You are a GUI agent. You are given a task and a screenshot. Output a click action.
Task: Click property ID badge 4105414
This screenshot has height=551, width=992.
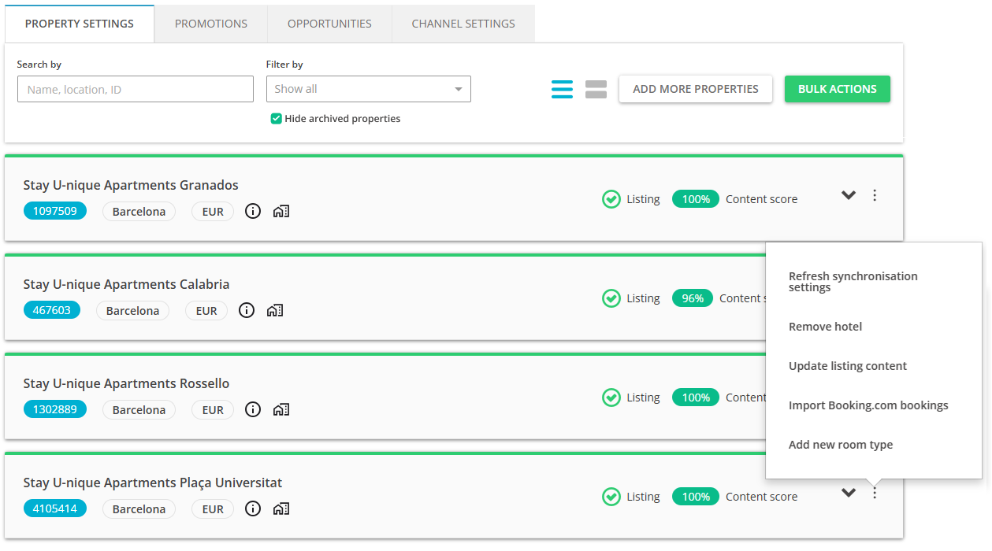tap(55, 509)
